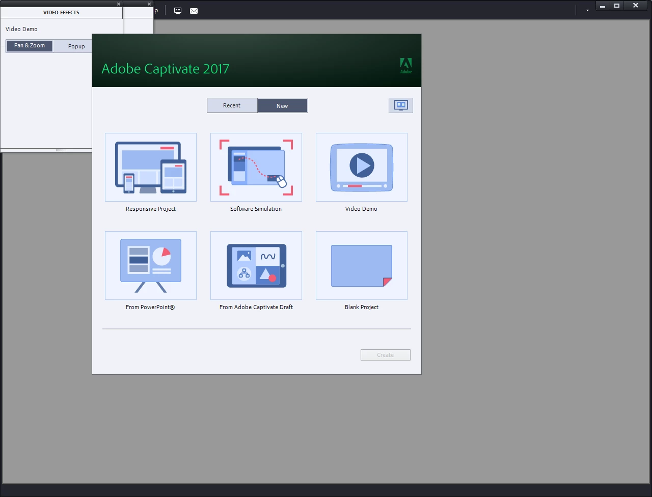The image size is (652, 497).
Task: Choose the Software Simulation project icon
Action: [x=256, y=167]
